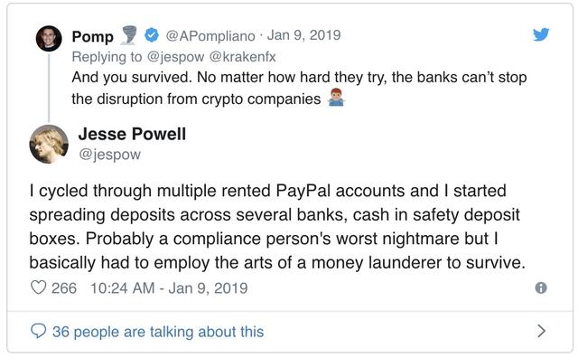
Task: Like the tweet with the heart icon
Action: click(38, 287)
